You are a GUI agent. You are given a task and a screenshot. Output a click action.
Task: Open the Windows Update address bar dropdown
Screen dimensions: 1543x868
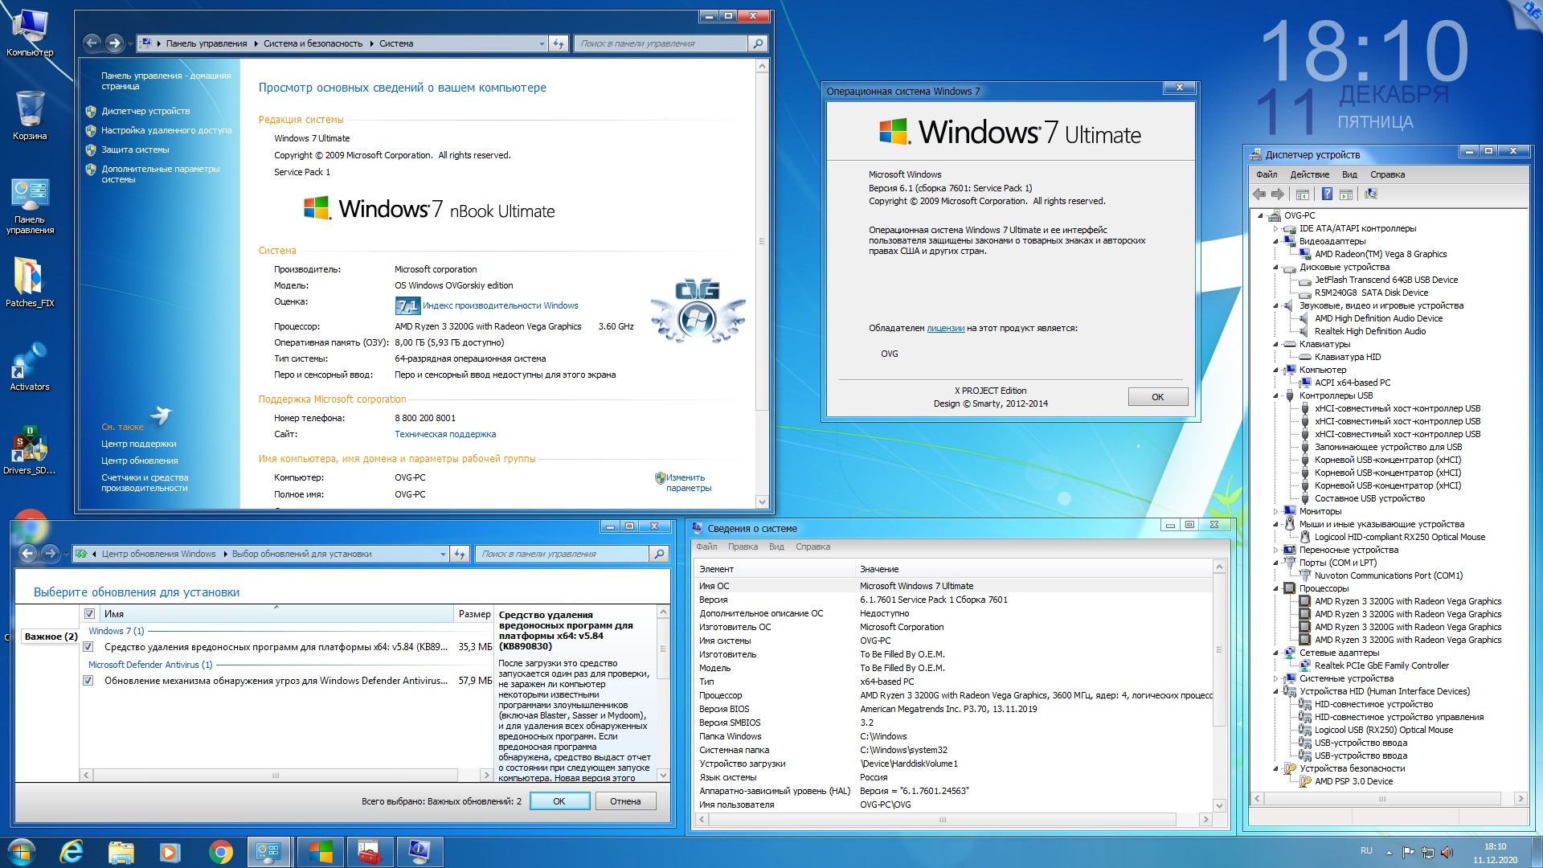click(x=443, y=554)
